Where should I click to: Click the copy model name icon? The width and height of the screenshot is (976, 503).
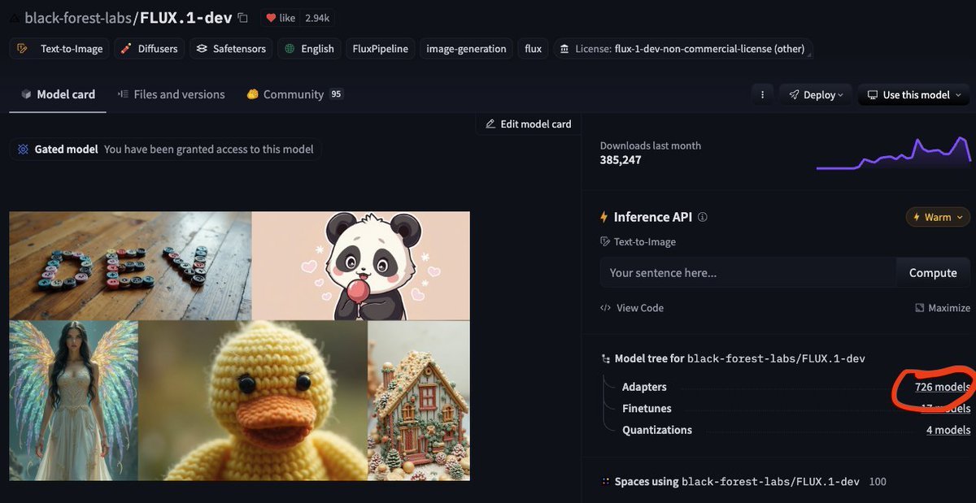[x=242, y=18]
